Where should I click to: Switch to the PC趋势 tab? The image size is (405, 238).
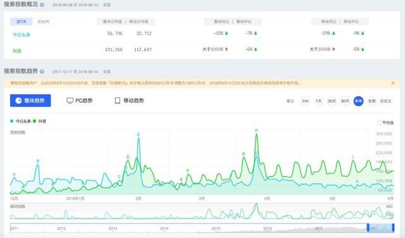click(x=80, y=100)
